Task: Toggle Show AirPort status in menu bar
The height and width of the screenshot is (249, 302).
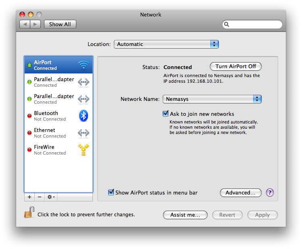Action: point(111,192)
